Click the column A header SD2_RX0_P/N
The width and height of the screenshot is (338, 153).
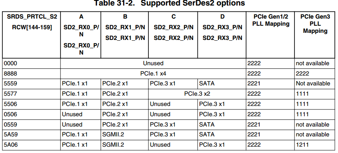81,34
